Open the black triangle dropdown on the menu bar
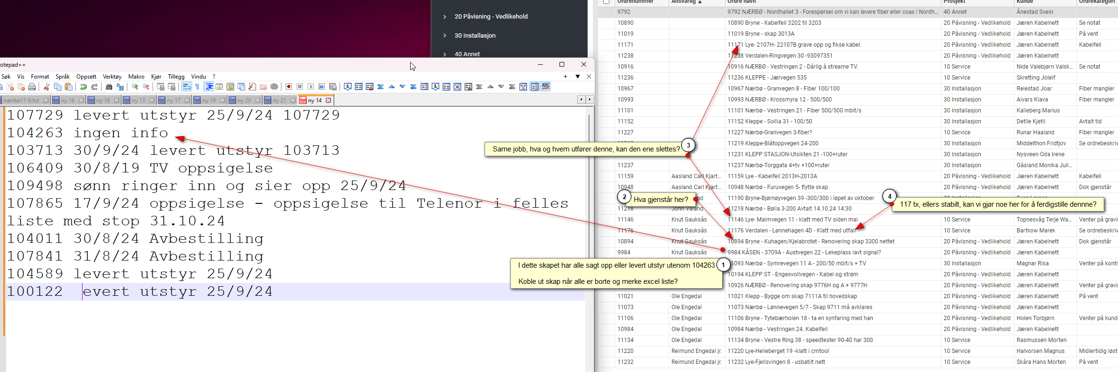Viewport: 1118px width, 372px height. point(578,77)
